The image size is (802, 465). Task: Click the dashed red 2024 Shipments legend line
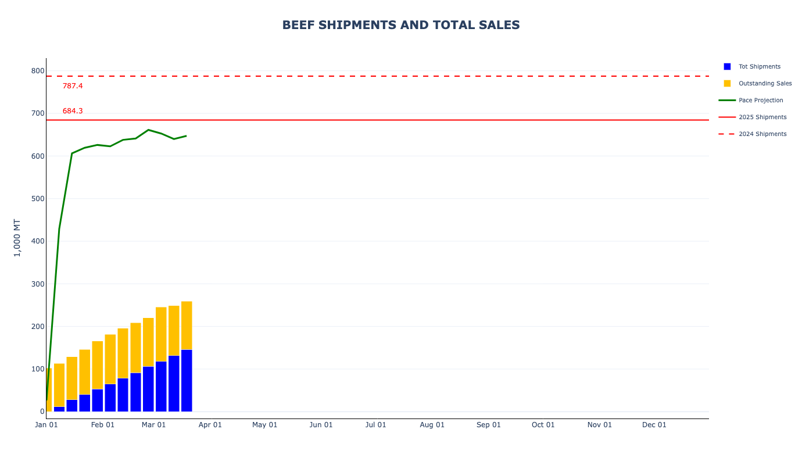[727, 134]
